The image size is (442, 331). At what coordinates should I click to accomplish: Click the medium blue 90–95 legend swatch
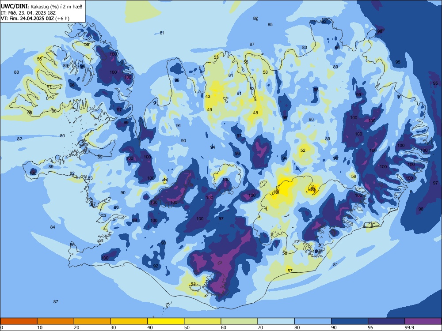[x=350, y=321]
